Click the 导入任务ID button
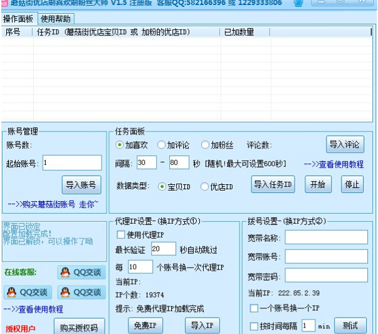This screenshot has width=378, height=334. coord(273,185)
